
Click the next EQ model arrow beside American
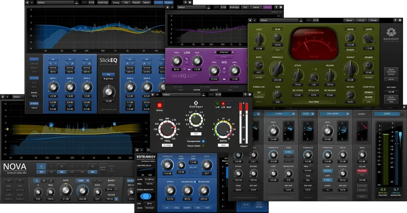[233, 52]
